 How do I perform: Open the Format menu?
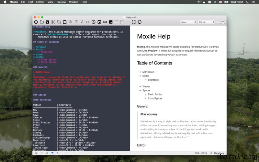pos(40,2)
